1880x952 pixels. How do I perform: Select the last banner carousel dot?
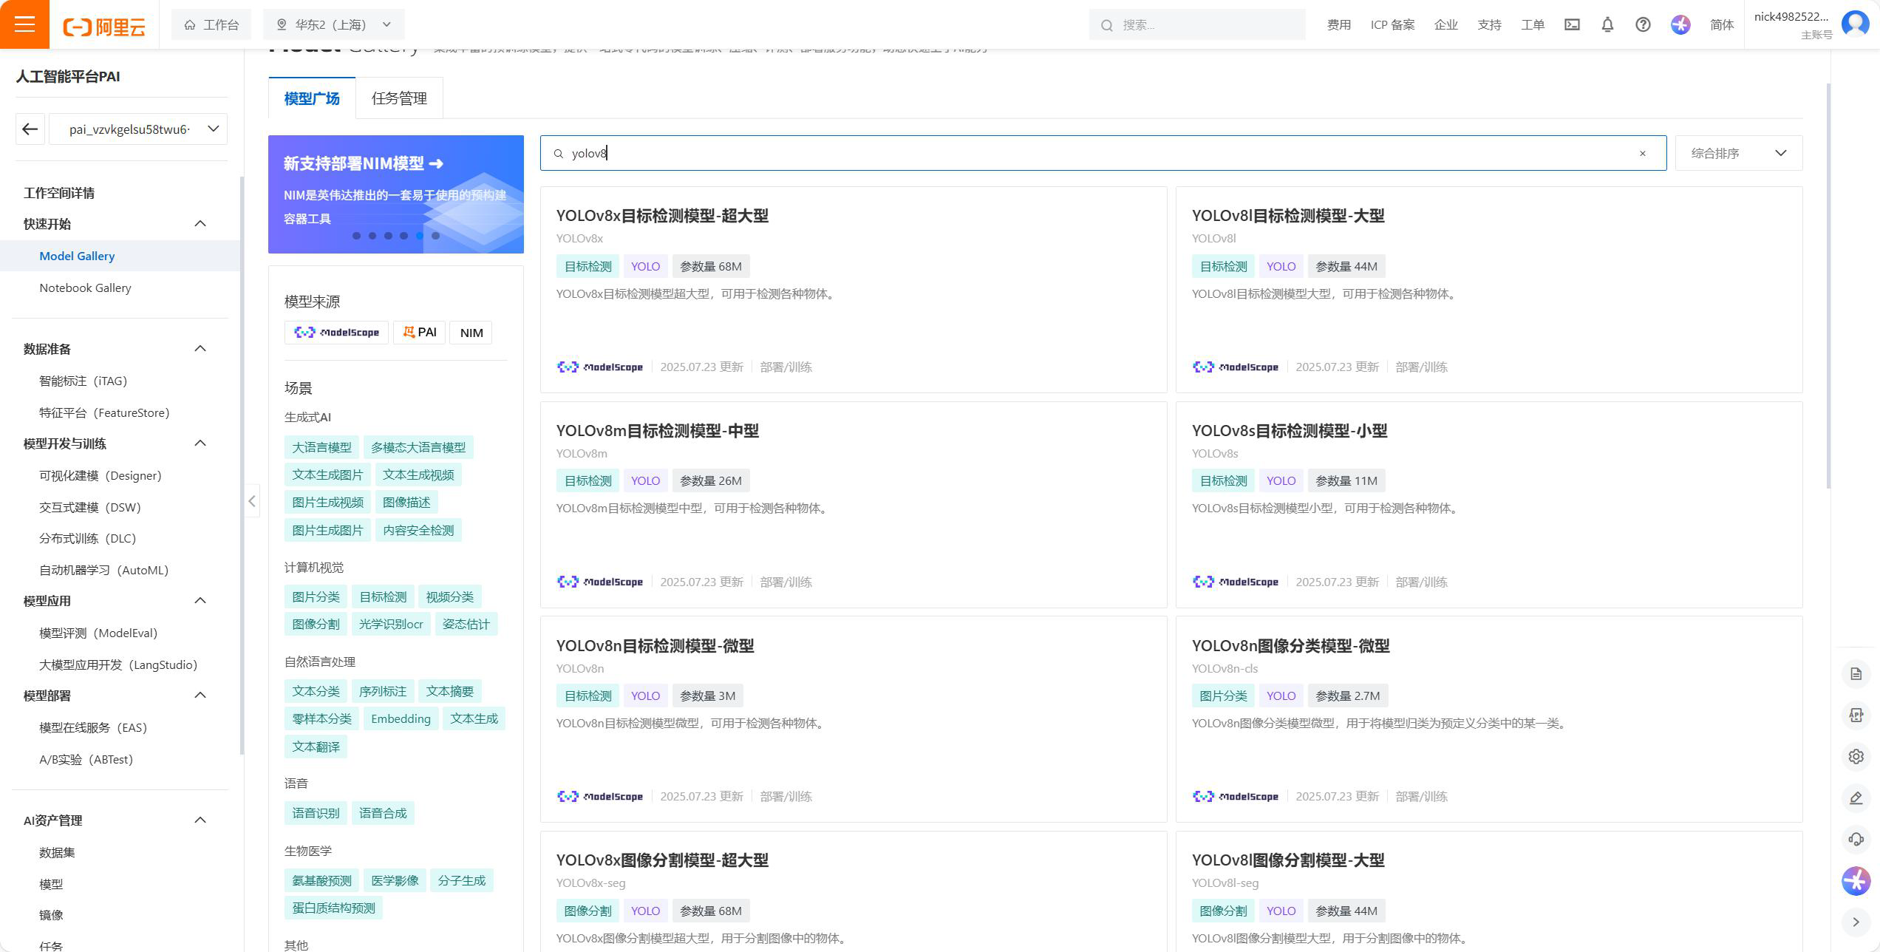pos(435,236)
